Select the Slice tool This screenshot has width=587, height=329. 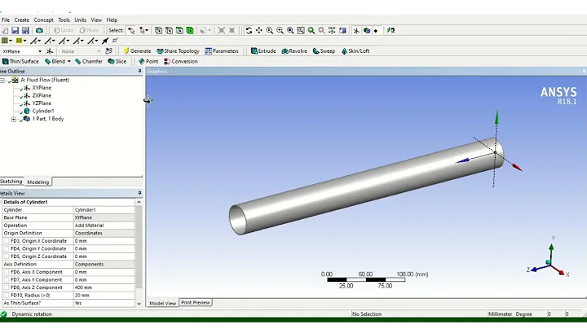[x=117, y=61]
